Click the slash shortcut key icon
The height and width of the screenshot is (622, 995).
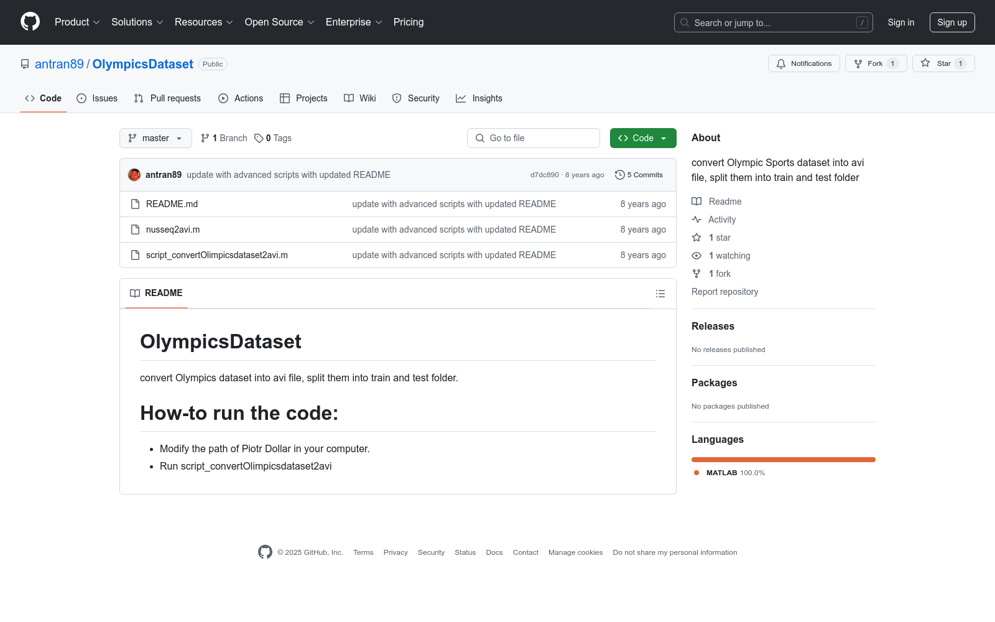click(862, 22)
